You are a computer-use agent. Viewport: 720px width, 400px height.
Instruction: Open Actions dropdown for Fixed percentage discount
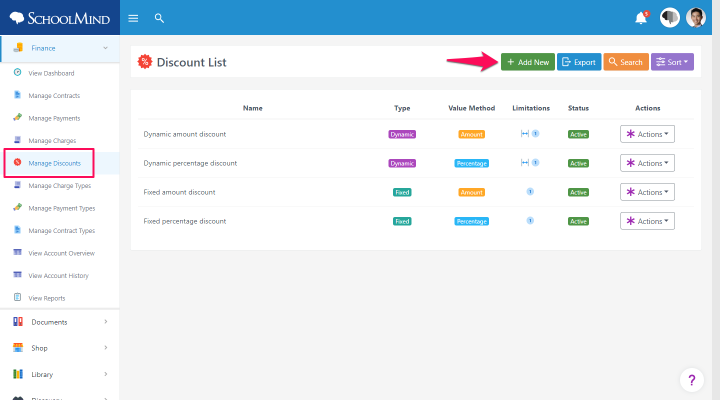pyautogui.click(x=647, y=221)
